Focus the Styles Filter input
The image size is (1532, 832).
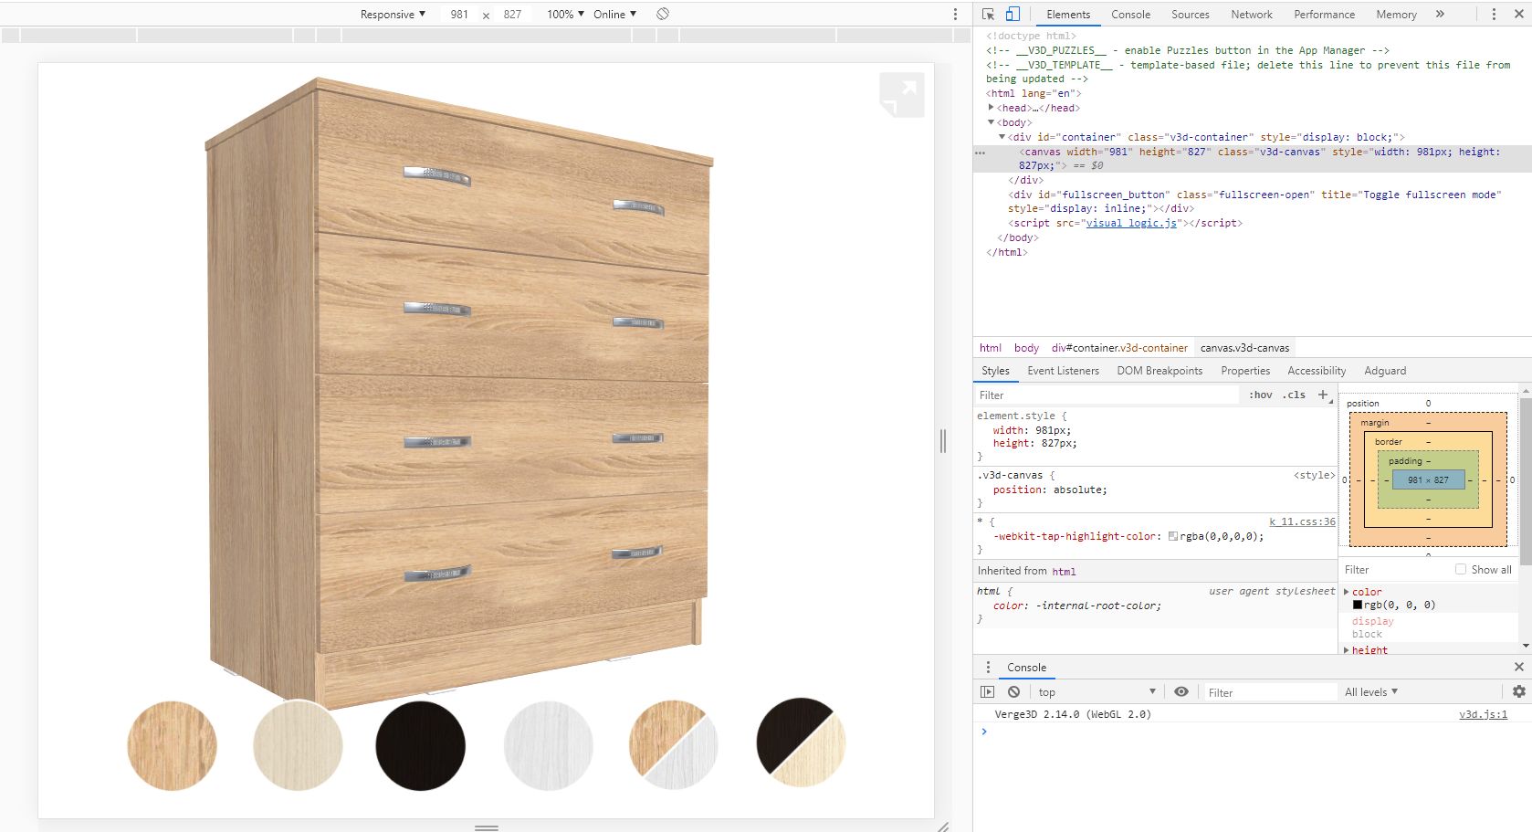tap(1107, 395)
